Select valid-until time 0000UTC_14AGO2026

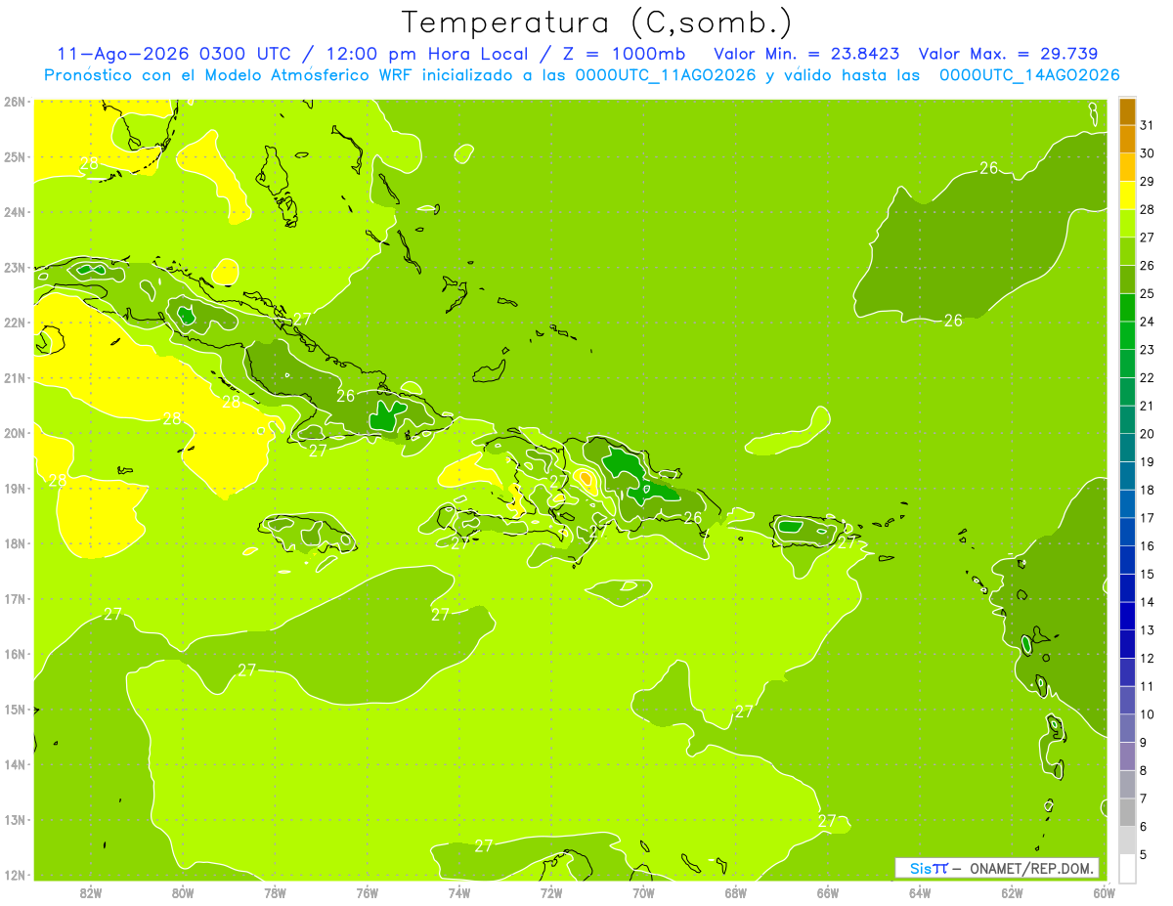(x=1028, y=75)
